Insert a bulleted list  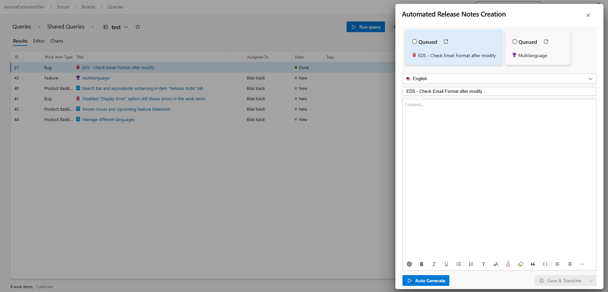[x=459, y=264]
